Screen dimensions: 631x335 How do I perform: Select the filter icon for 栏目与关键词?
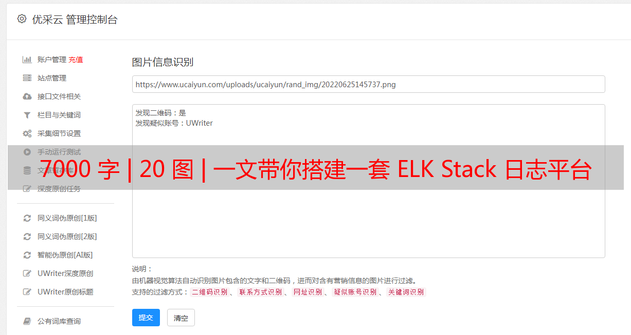pos(27,115)
